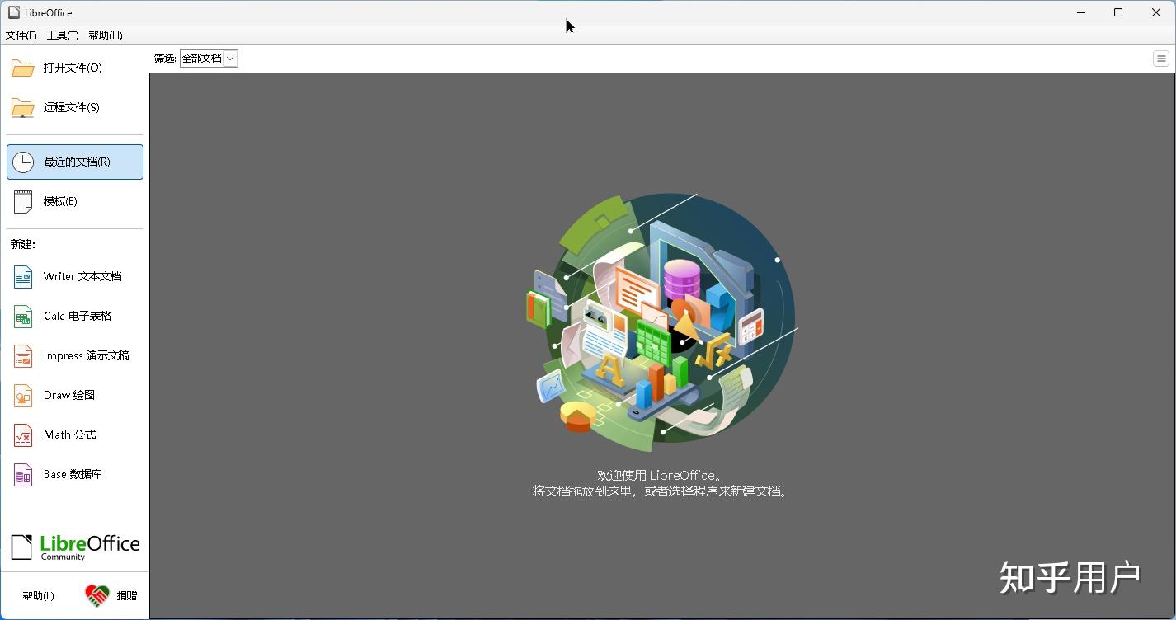Start a new Impress presentation
1176x620 pixels.
[78, 355]
